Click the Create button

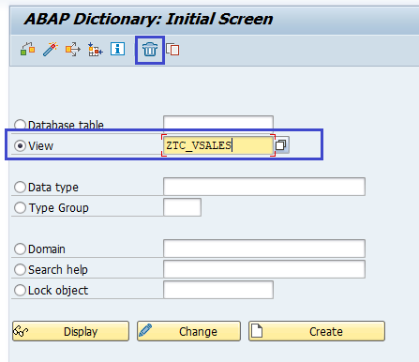[317, 331]
